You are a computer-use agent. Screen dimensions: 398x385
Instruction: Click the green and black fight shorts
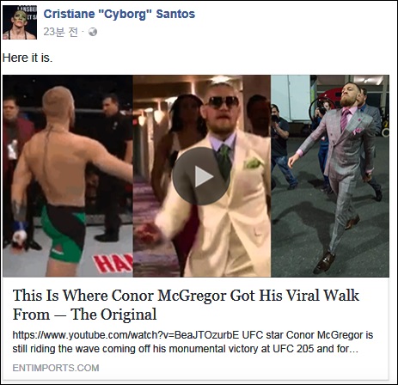[x=64, y=231]
